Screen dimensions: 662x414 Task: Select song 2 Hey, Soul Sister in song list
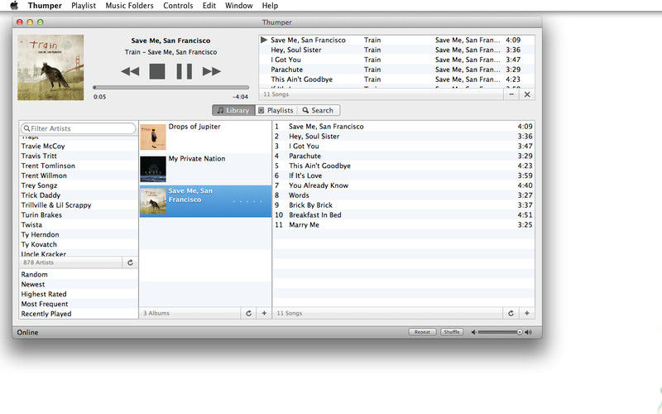click(404, 137)
